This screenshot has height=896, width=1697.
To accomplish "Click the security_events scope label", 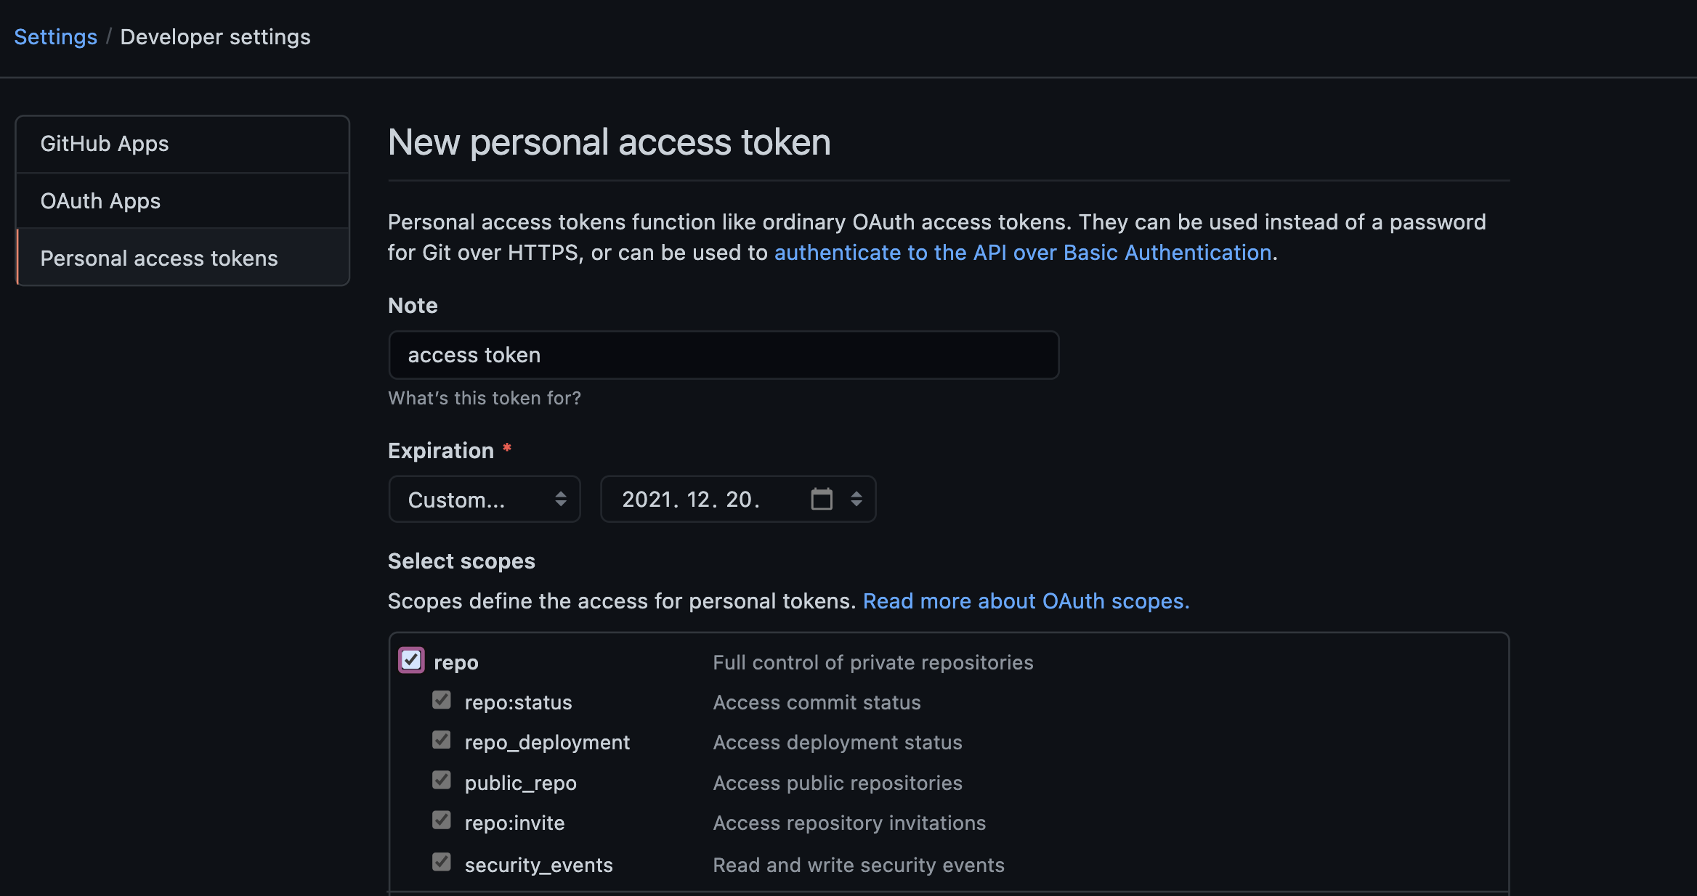I will 538,865.
